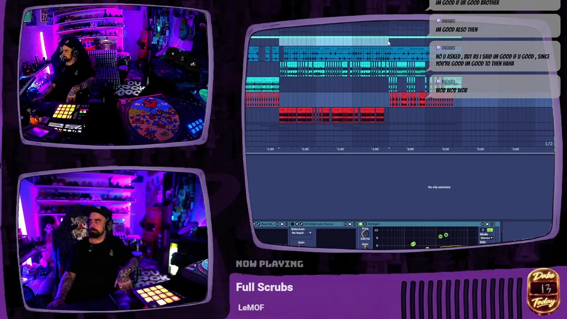
Task: Fold the EQ Eight device
Action: (365, 224)
